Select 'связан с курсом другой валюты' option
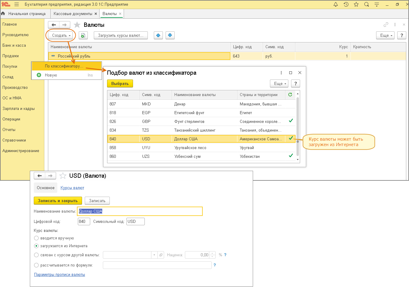This screenshot has width=409, height=287. pyautogui.click(x=36, y=255)
